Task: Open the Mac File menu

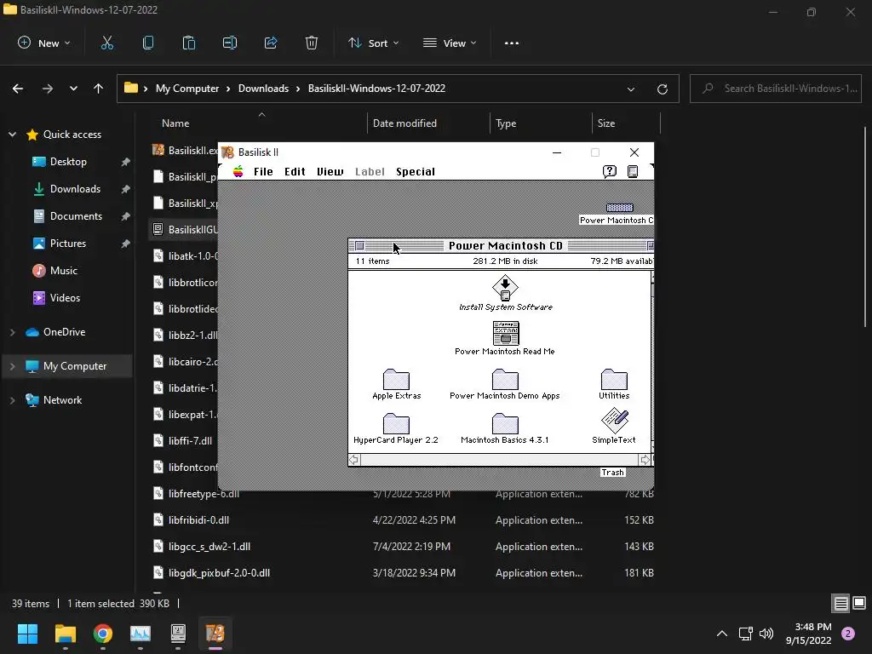Action: tap(263, 171)
